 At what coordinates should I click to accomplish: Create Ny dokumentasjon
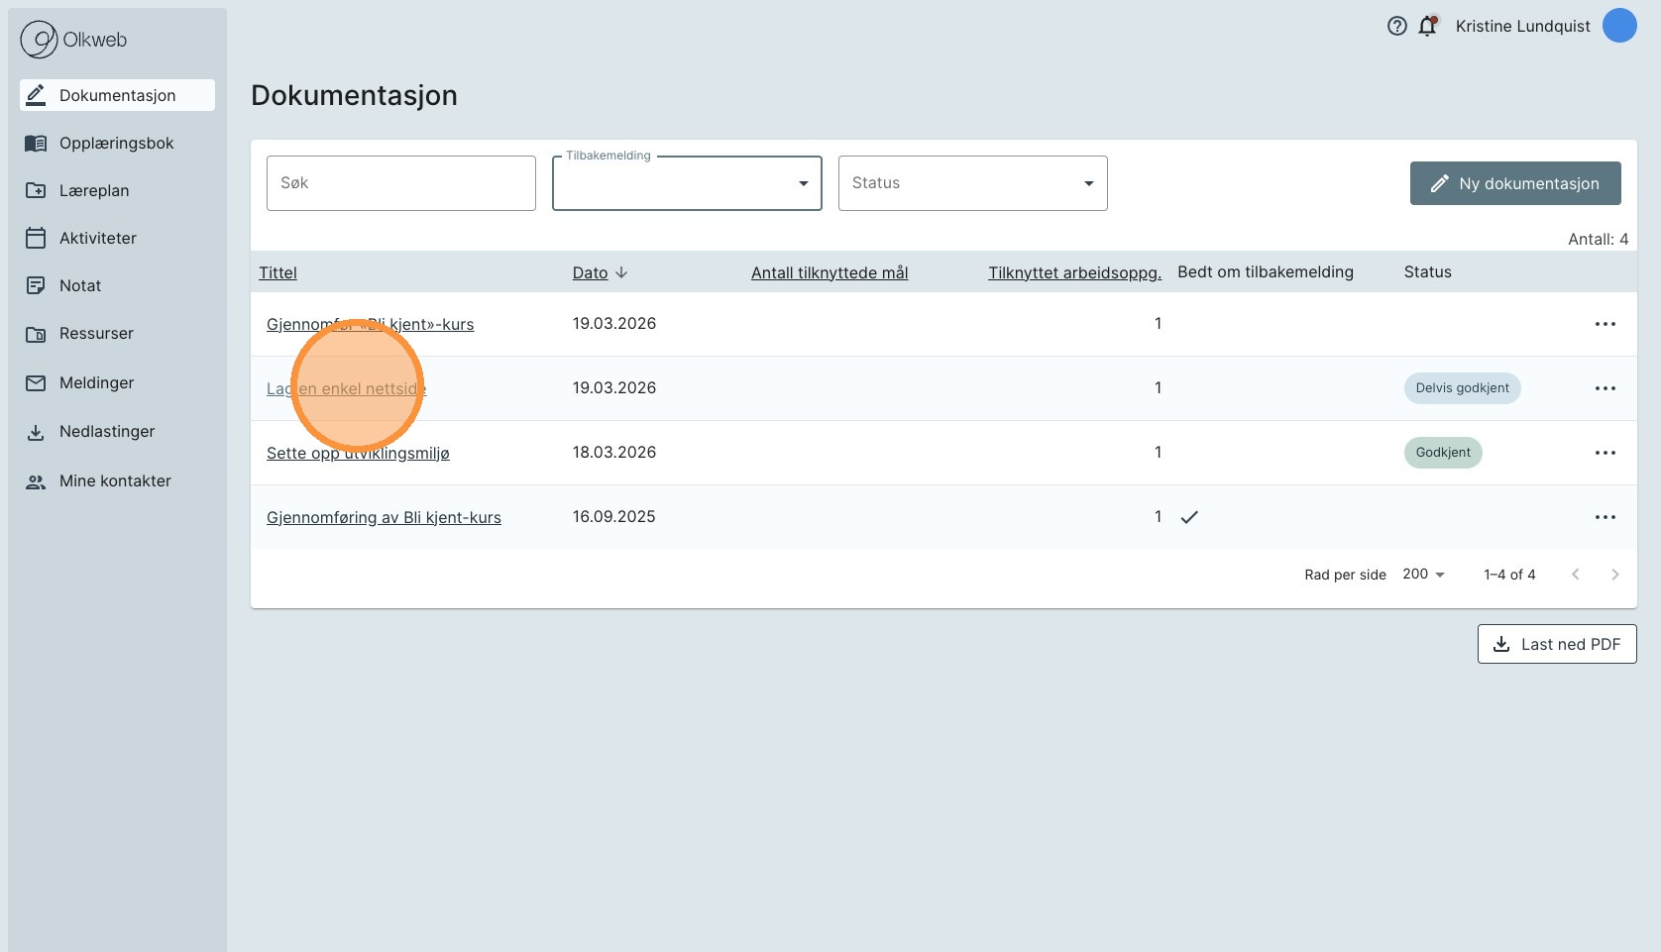[x=1514, y=183]
